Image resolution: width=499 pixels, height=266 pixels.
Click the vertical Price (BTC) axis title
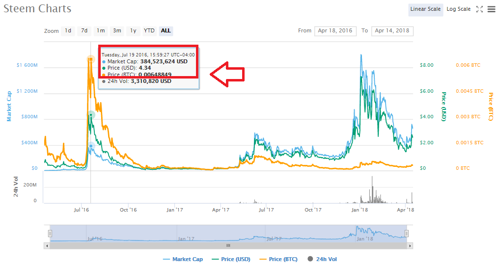coord(491,106)
